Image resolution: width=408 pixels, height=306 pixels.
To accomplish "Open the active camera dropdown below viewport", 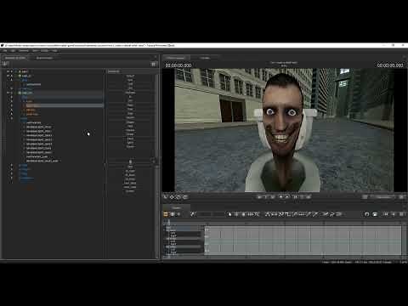I will pos(382,196).
